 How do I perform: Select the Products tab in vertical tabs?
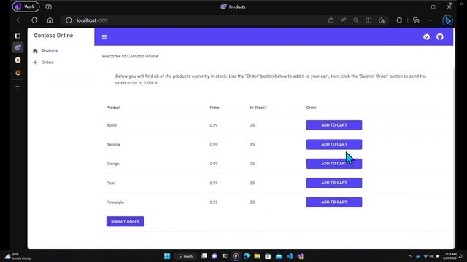(x=18, y=47)
